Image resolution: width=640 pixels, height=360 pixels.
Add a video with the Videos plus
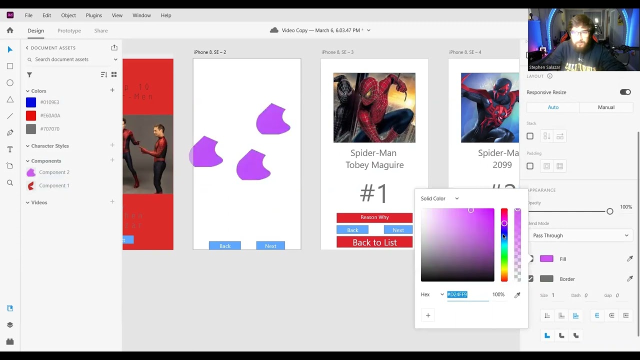tap(112, 202)
